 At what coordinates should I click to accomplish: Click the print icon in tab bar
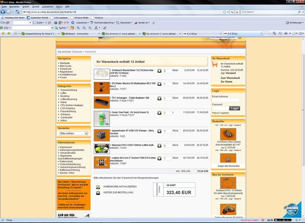[x=286, y=33]
